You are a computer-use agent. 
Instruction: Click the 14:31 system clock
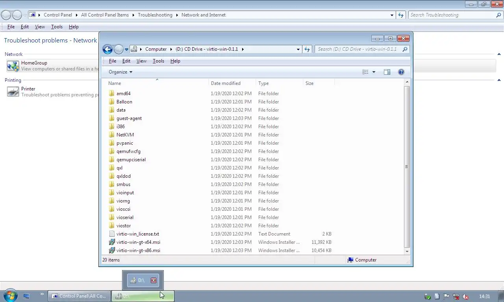(x=484, y=296)
